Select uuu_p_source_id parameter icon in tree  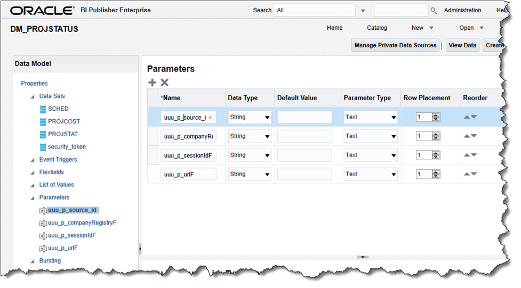click(x=43, y=211)
